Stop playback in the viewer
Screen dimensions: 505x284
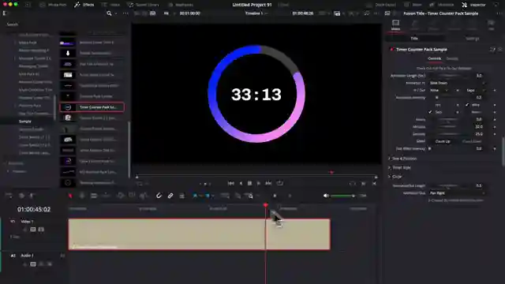pos(249,183)
